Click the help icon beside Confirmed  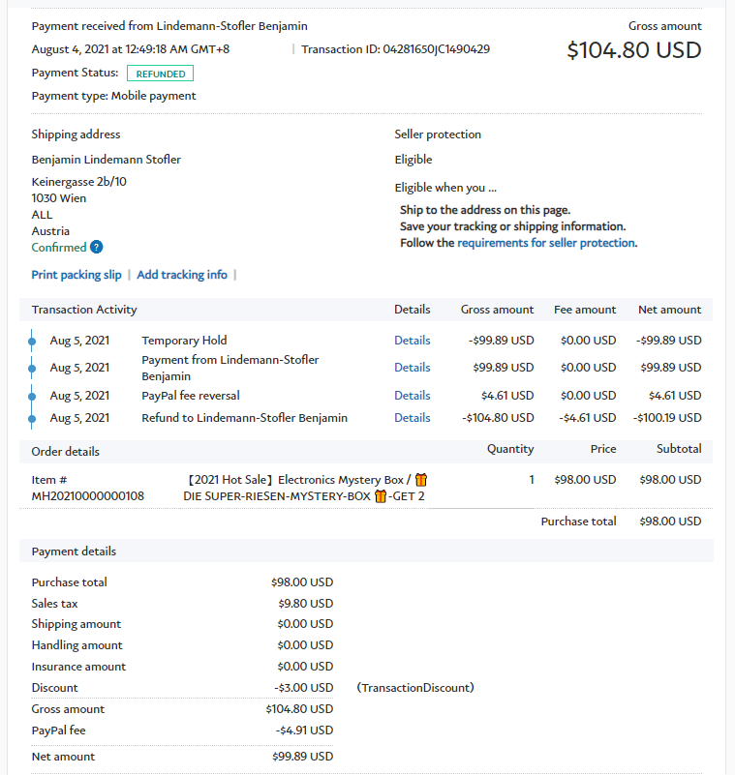[x=96, y=248]
